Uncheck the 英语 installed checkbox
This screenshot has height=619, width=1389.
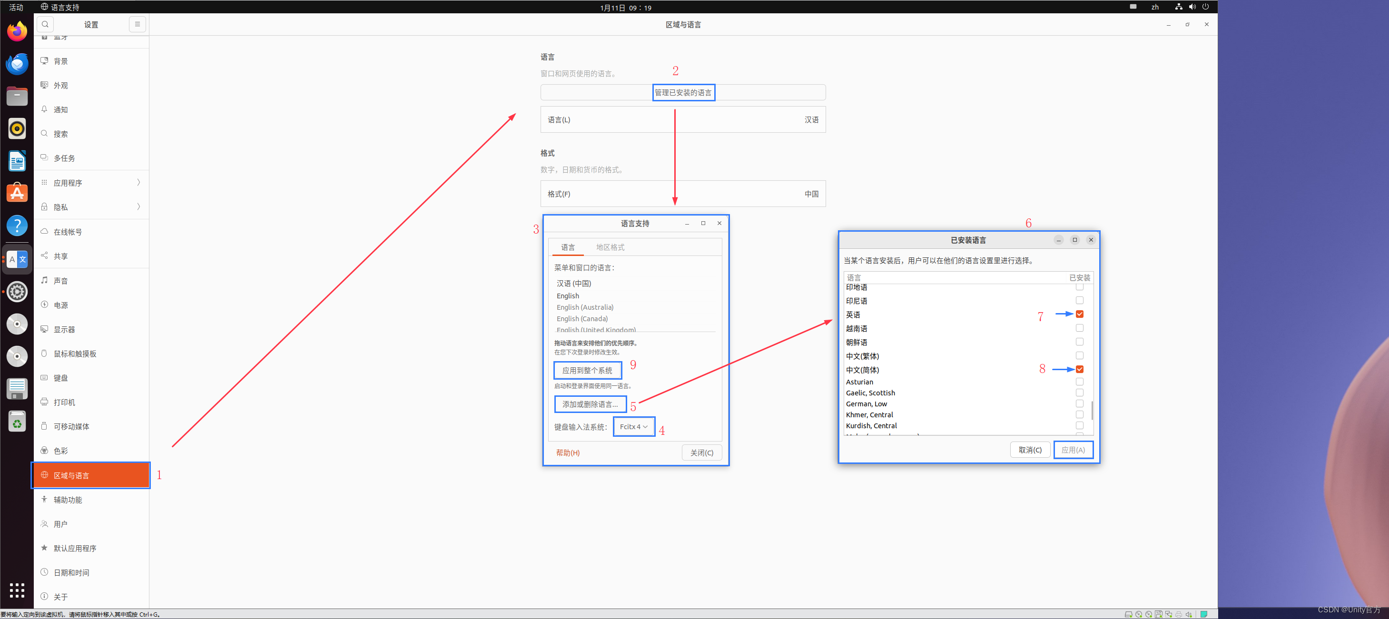[x=1080, y=314]
